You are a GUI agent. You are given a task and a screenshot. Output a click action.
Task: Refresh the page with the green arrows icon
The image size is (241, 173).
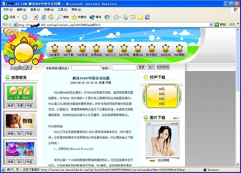coord(43,17)
